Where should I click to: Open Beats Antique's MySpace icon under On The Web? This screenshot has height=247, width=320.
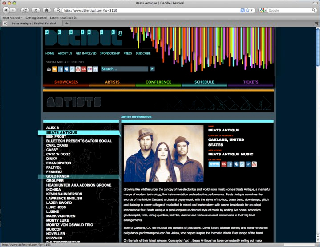pos(236,164)
